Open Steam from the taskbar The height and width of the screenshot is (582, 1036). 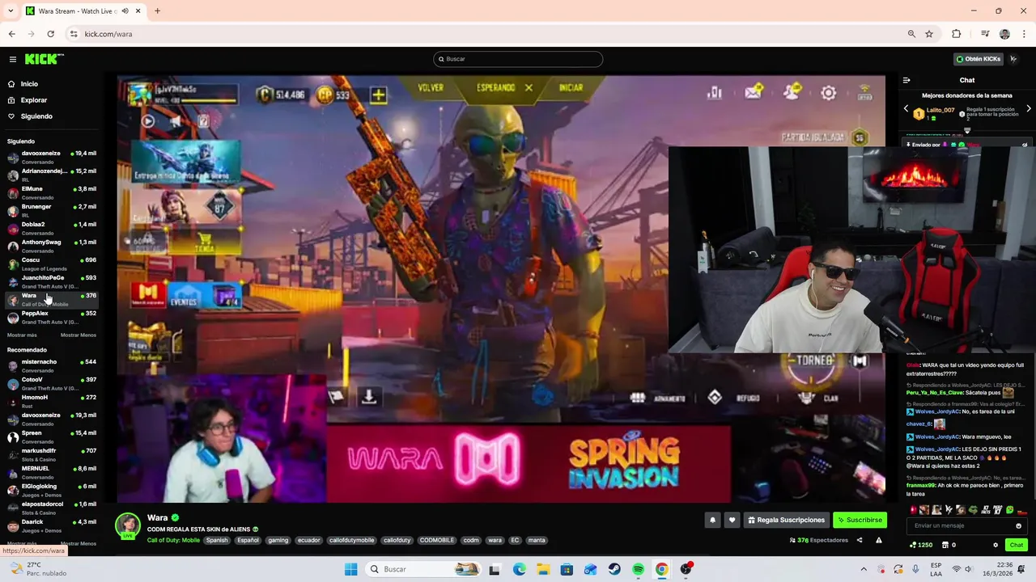click(614, 569)
